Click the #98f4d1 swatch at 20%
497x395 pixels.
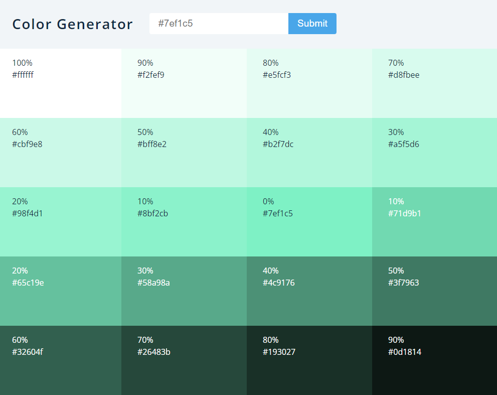coord(60,221)
